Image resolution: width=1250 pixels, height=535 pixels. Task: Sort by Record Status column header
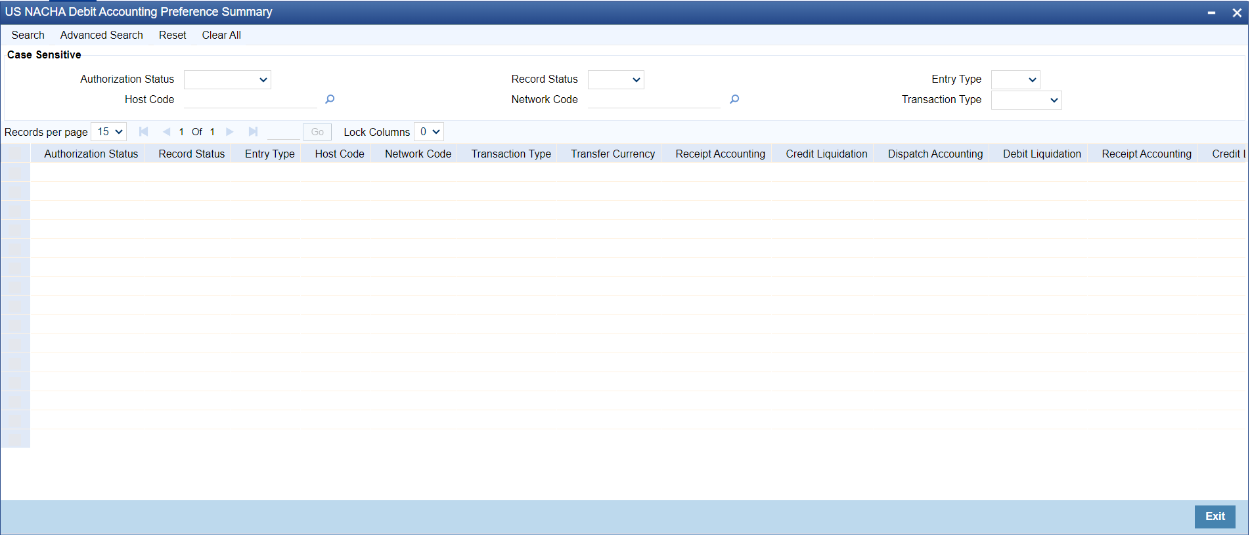[x=192, y=154]
